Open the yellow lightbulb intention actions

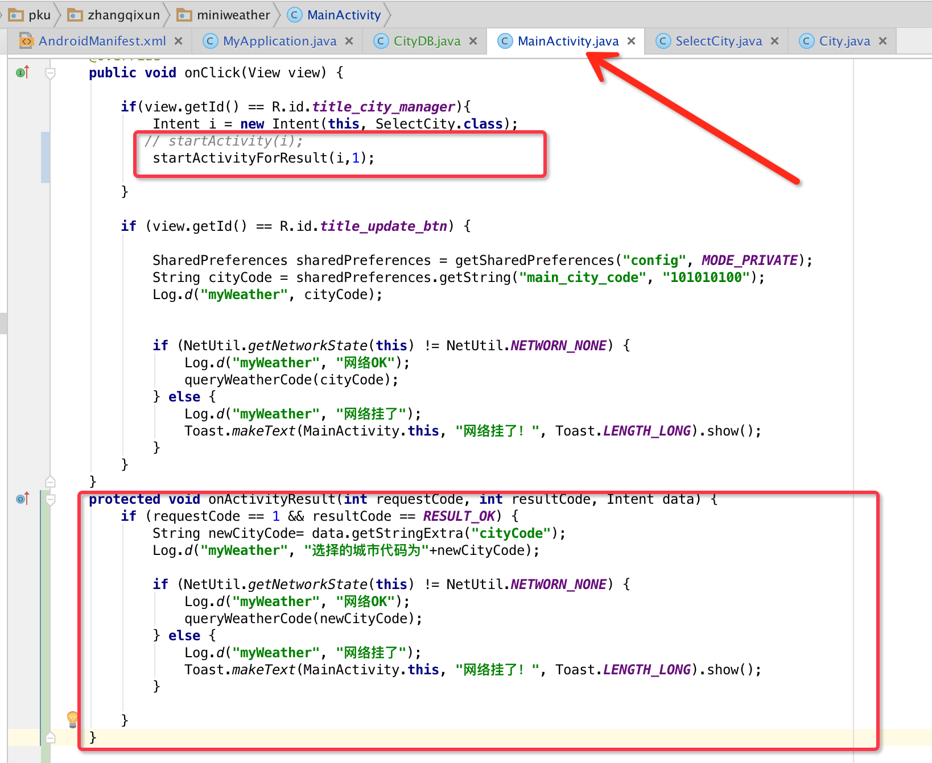[72, 719]
